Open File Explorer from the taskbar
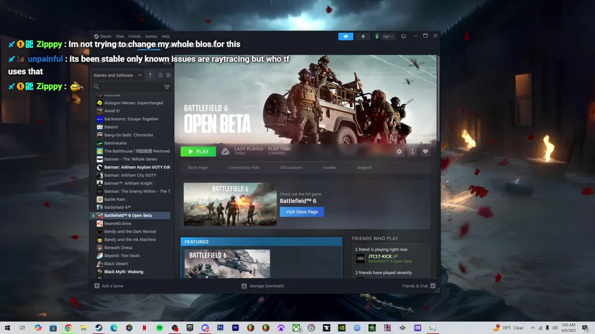595x334 pixels. click(x=84, y=328)
